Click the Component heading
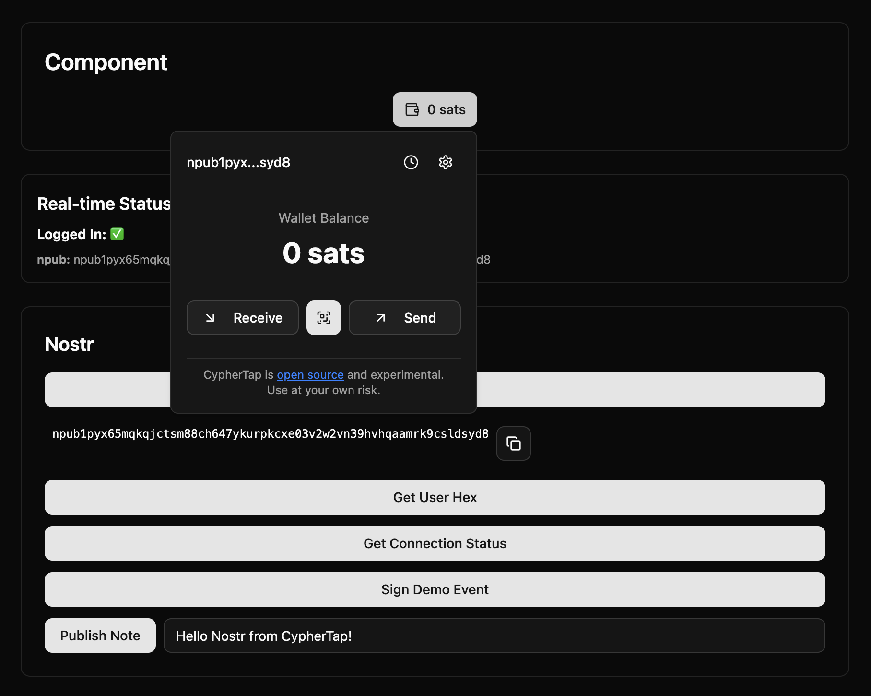This screenshot has height=696, width=871. [x=106, y=62]
